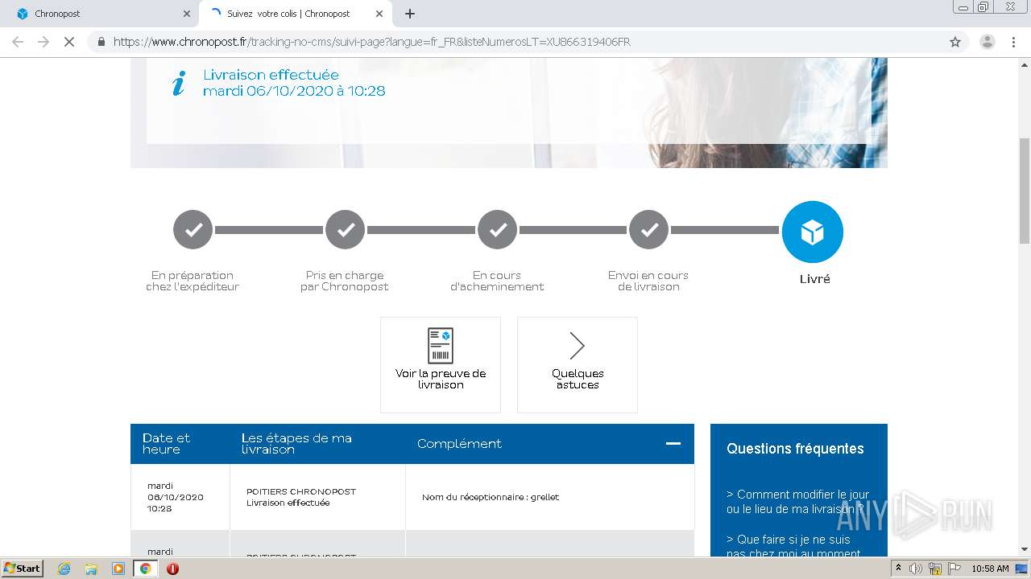1031x579 pixels.
Task: Click the Pris en charge checkmark step icon
Action: click(x=345, y=230)
